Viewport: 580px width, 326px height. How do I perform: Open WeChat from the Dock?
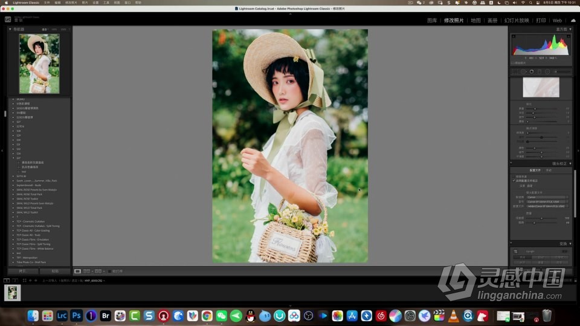pyautogui.click(x=222, y=316)
